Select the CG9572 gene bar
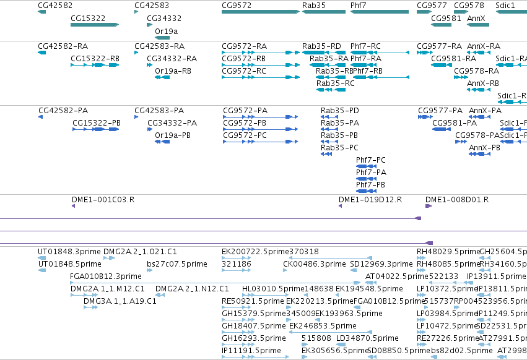The width and height of the screenshot is (527, 360). tap(261, 12)
